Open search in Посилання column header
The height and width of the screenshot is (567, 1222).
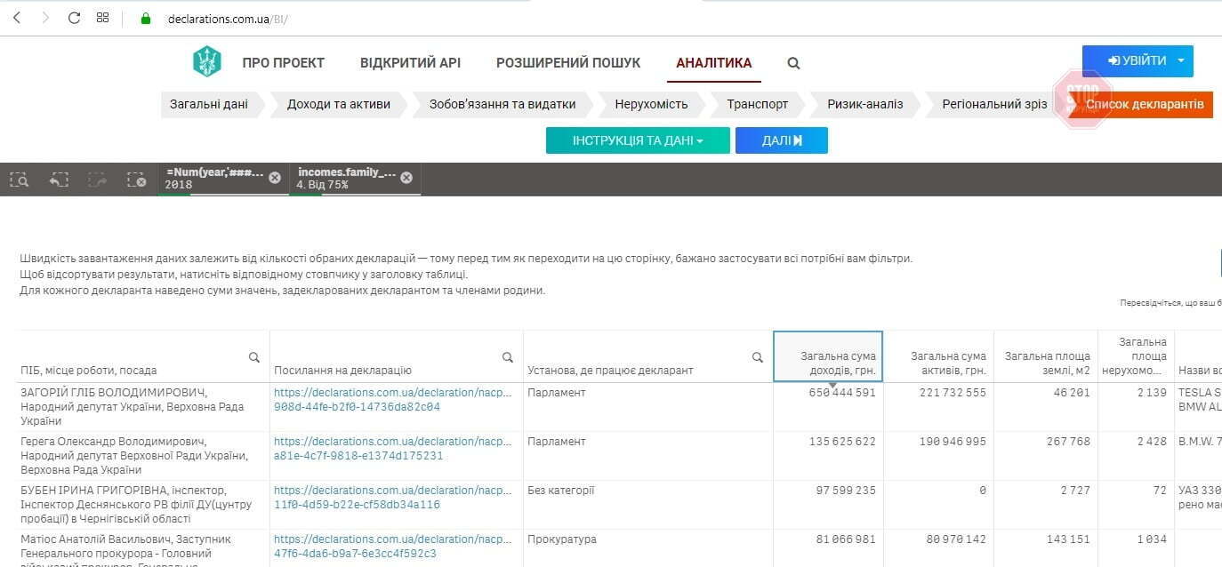tap(507, 356)
